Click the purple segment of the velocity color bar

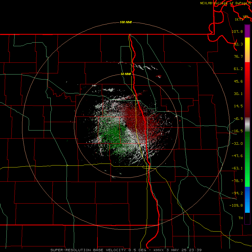[x=247, y=31]
